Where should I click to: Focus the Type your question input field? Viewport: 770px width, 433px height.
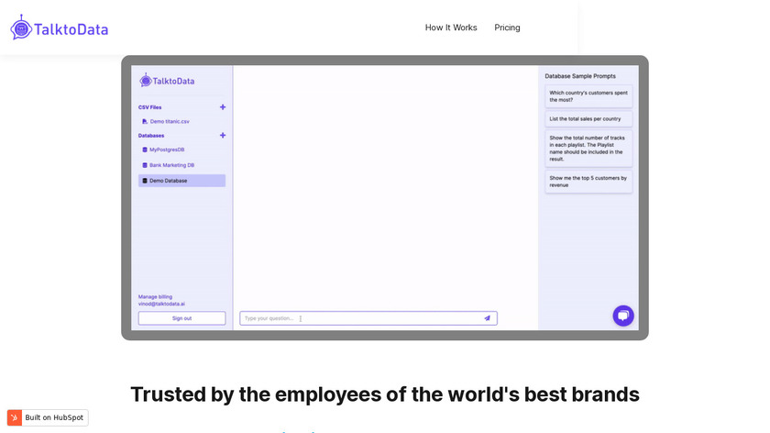368,318
